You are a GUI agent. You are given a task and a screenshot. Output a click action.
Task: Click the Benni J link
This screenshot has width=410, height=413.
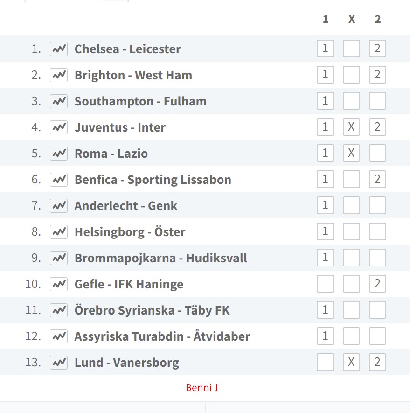[202, 388]
